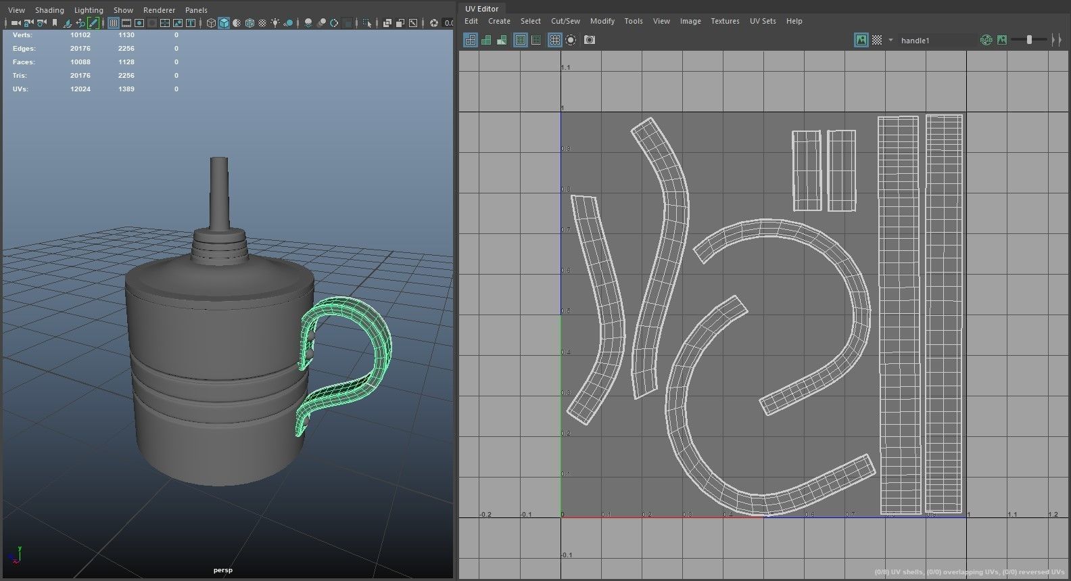Expand the texture dropdown arrow beside handle1

click(890, 40)
